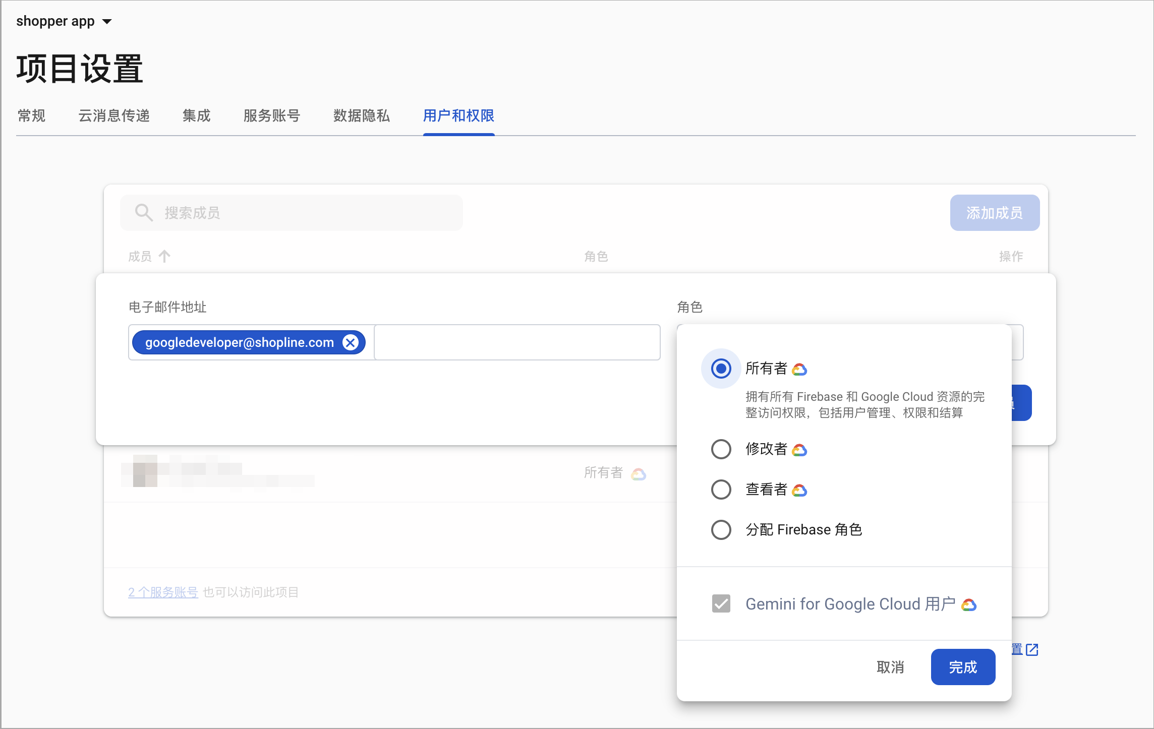Sort members by the 成员 arrow icon
Viewport: 1154px width, 729px height.
pyautogui.click(x=164, y=257)
